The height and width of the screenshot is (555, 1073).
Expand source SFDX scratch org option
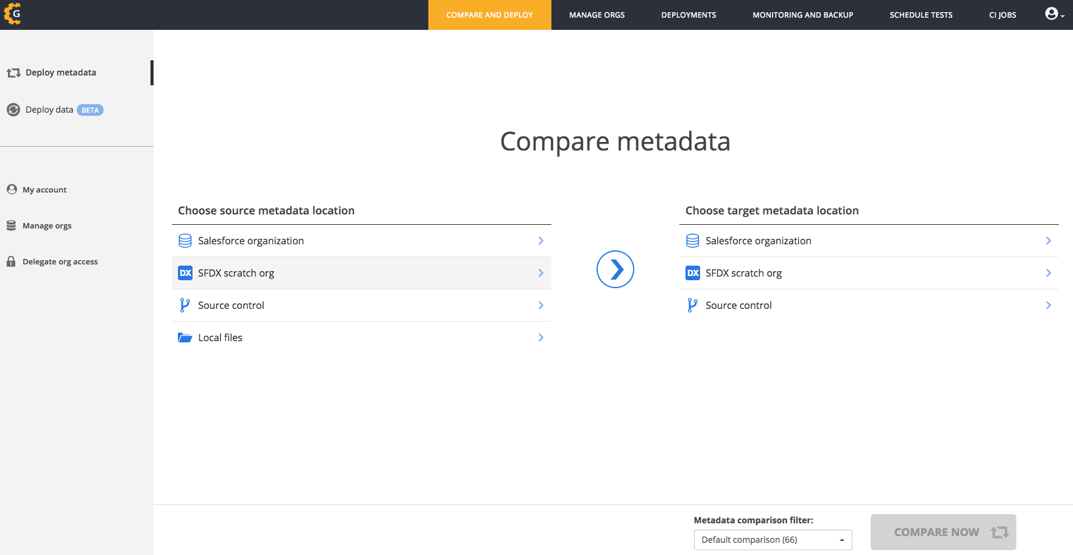(x=540, y=273)
